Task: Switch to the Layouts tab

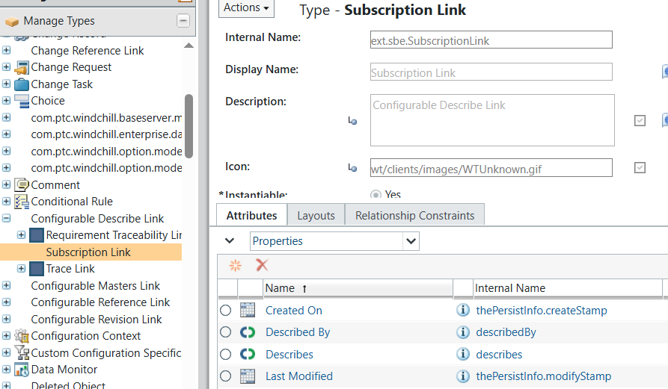Action: (x=316, y=215)
